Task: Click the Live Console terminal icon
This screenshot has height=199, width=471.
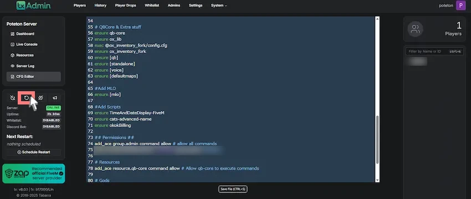Action: [x=12, y=44]
